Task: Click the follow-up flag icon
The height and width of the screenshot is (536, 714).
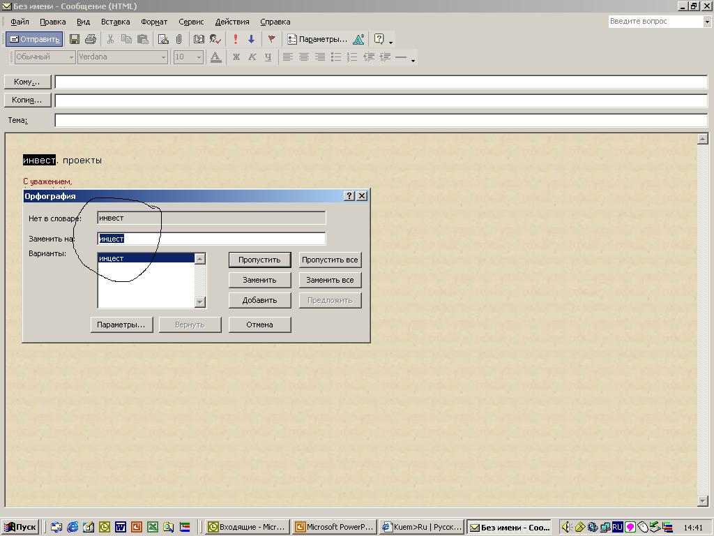Action: coord(271,40)
